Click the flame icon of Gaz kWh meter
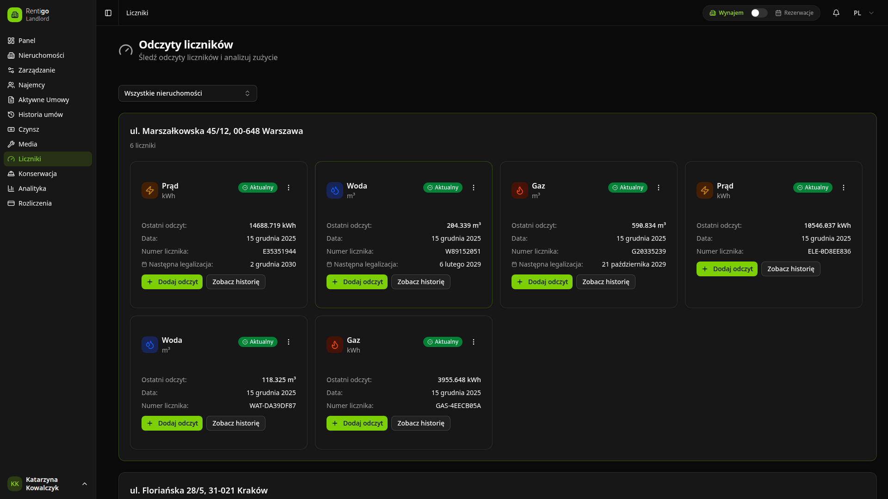This screenshot has height=499, width=888. tap(335, 345)
